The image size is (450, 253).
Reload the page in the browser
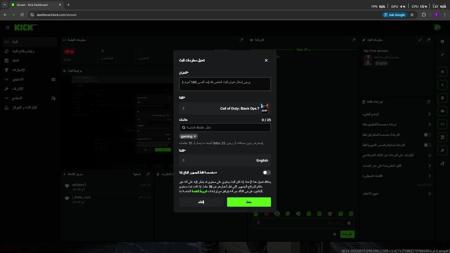(x=22, y=15)
